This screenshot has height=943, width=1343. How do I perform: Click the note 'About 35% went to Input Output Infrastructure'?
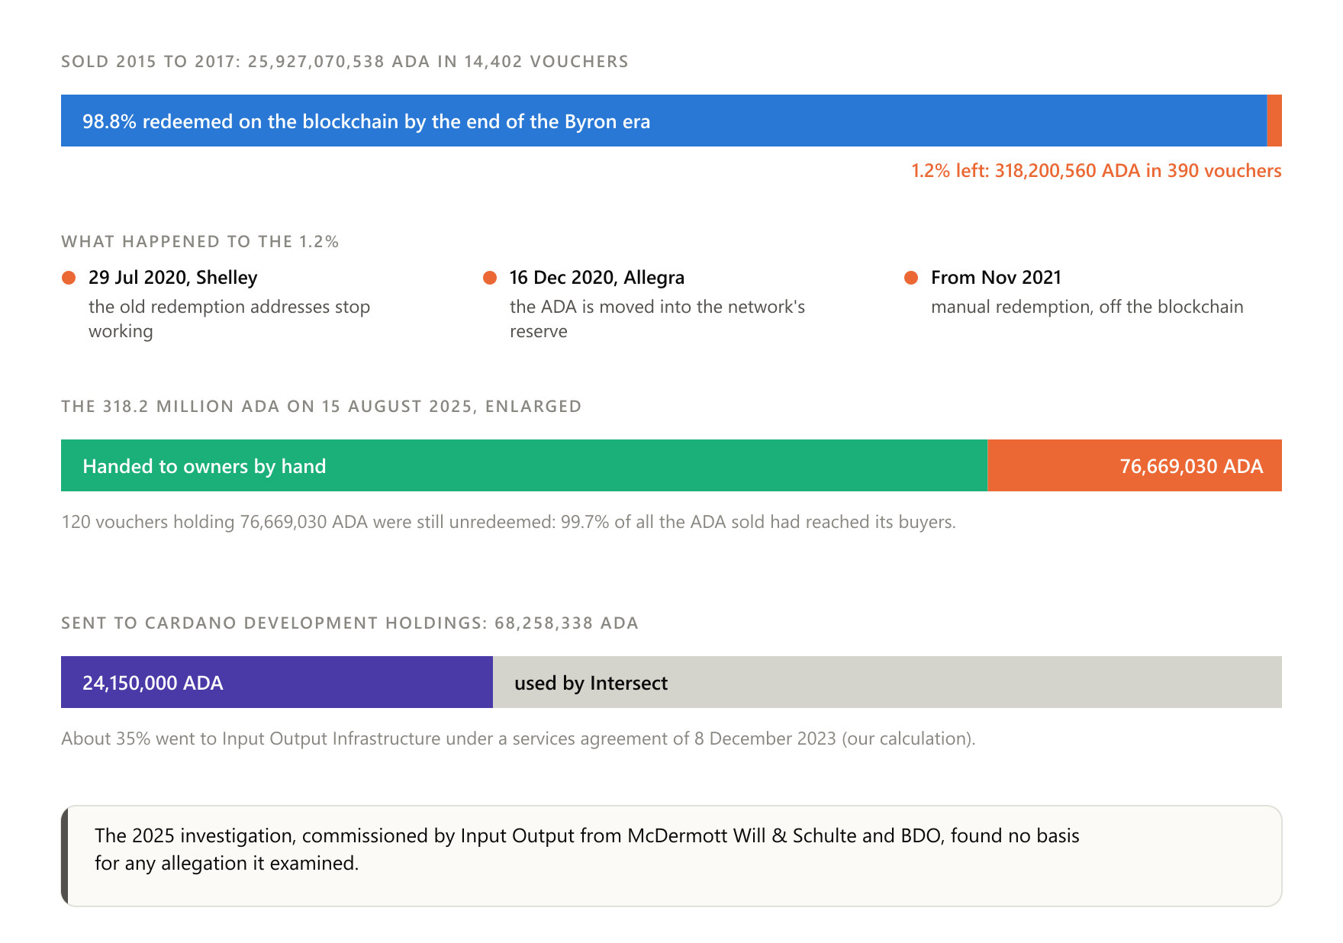pyautogui.click(x=518, y=739)
